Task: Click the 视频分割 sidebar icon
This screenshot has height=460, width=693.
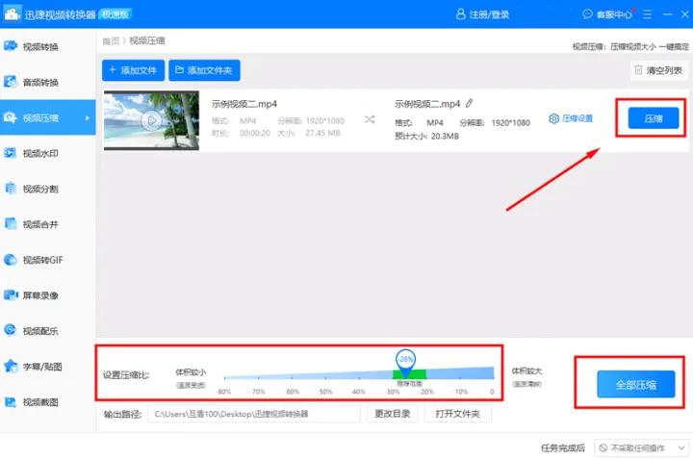Action: pyautogui.click(x=11, y=189)
